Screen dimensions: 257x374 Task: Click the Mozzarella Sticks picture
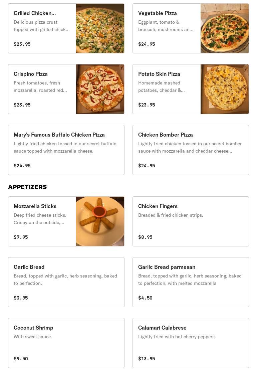pyautogui.click(x=100, y=221)
